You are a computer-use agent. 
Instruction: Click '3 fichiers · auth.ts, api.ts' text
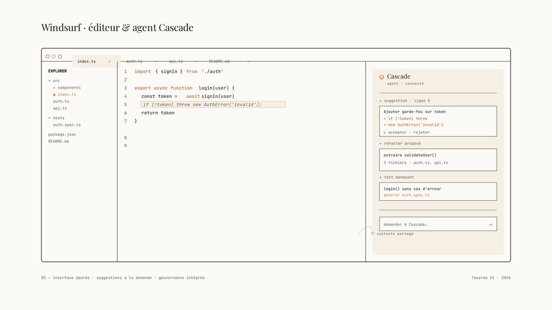pos(416,163)
